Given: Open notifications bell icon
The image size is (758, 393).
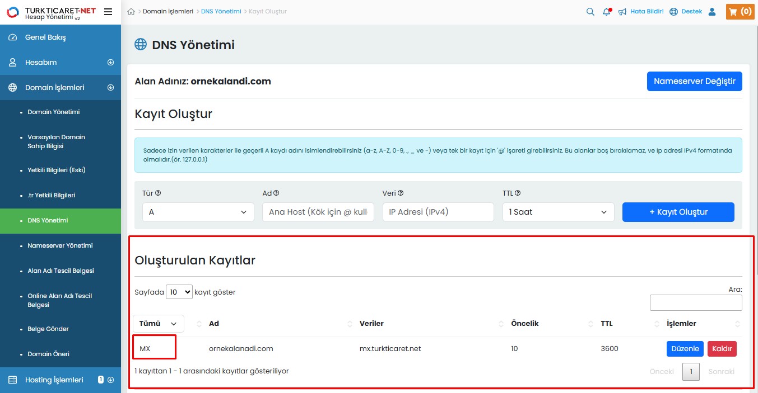Looking at the screenshot, I should tap(607, 12).
